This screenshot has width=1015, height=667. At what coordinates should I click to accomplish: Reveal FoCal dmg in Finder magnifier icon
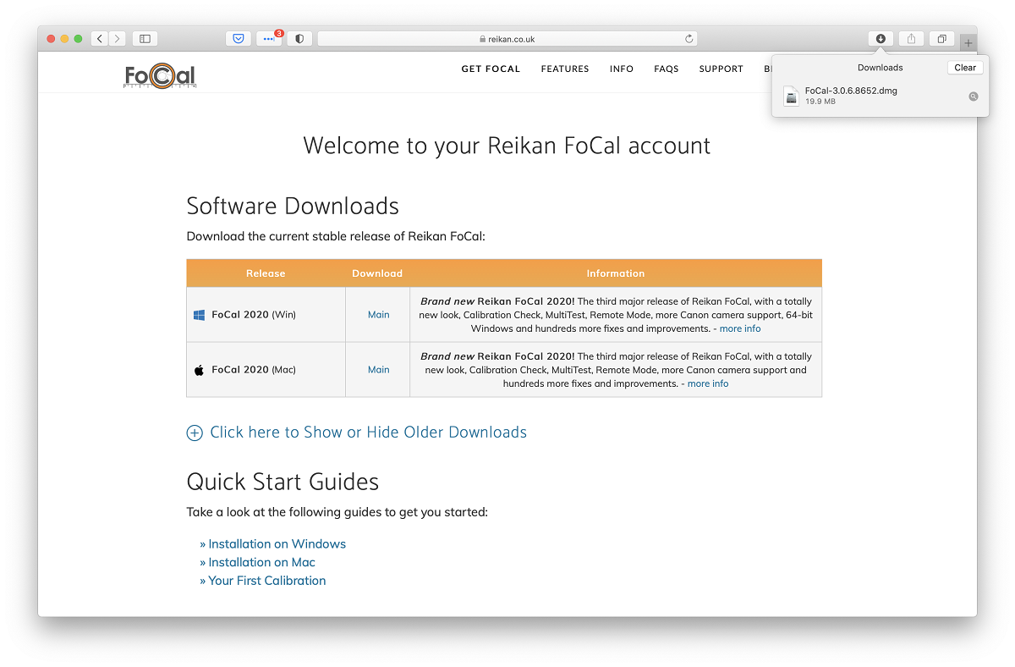click(x=974, y=96)
